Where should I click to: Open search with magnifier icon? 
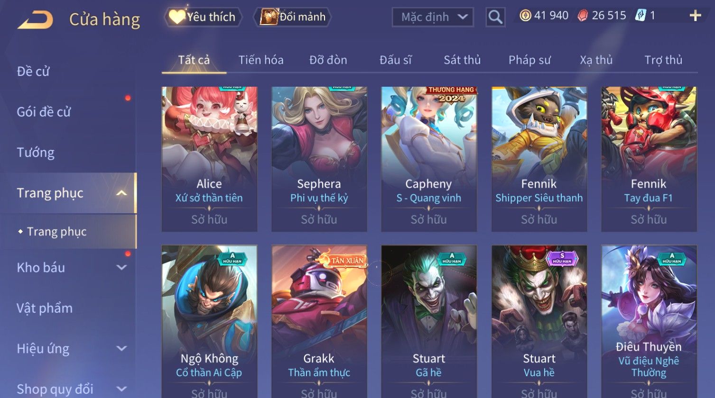point(495,18)
